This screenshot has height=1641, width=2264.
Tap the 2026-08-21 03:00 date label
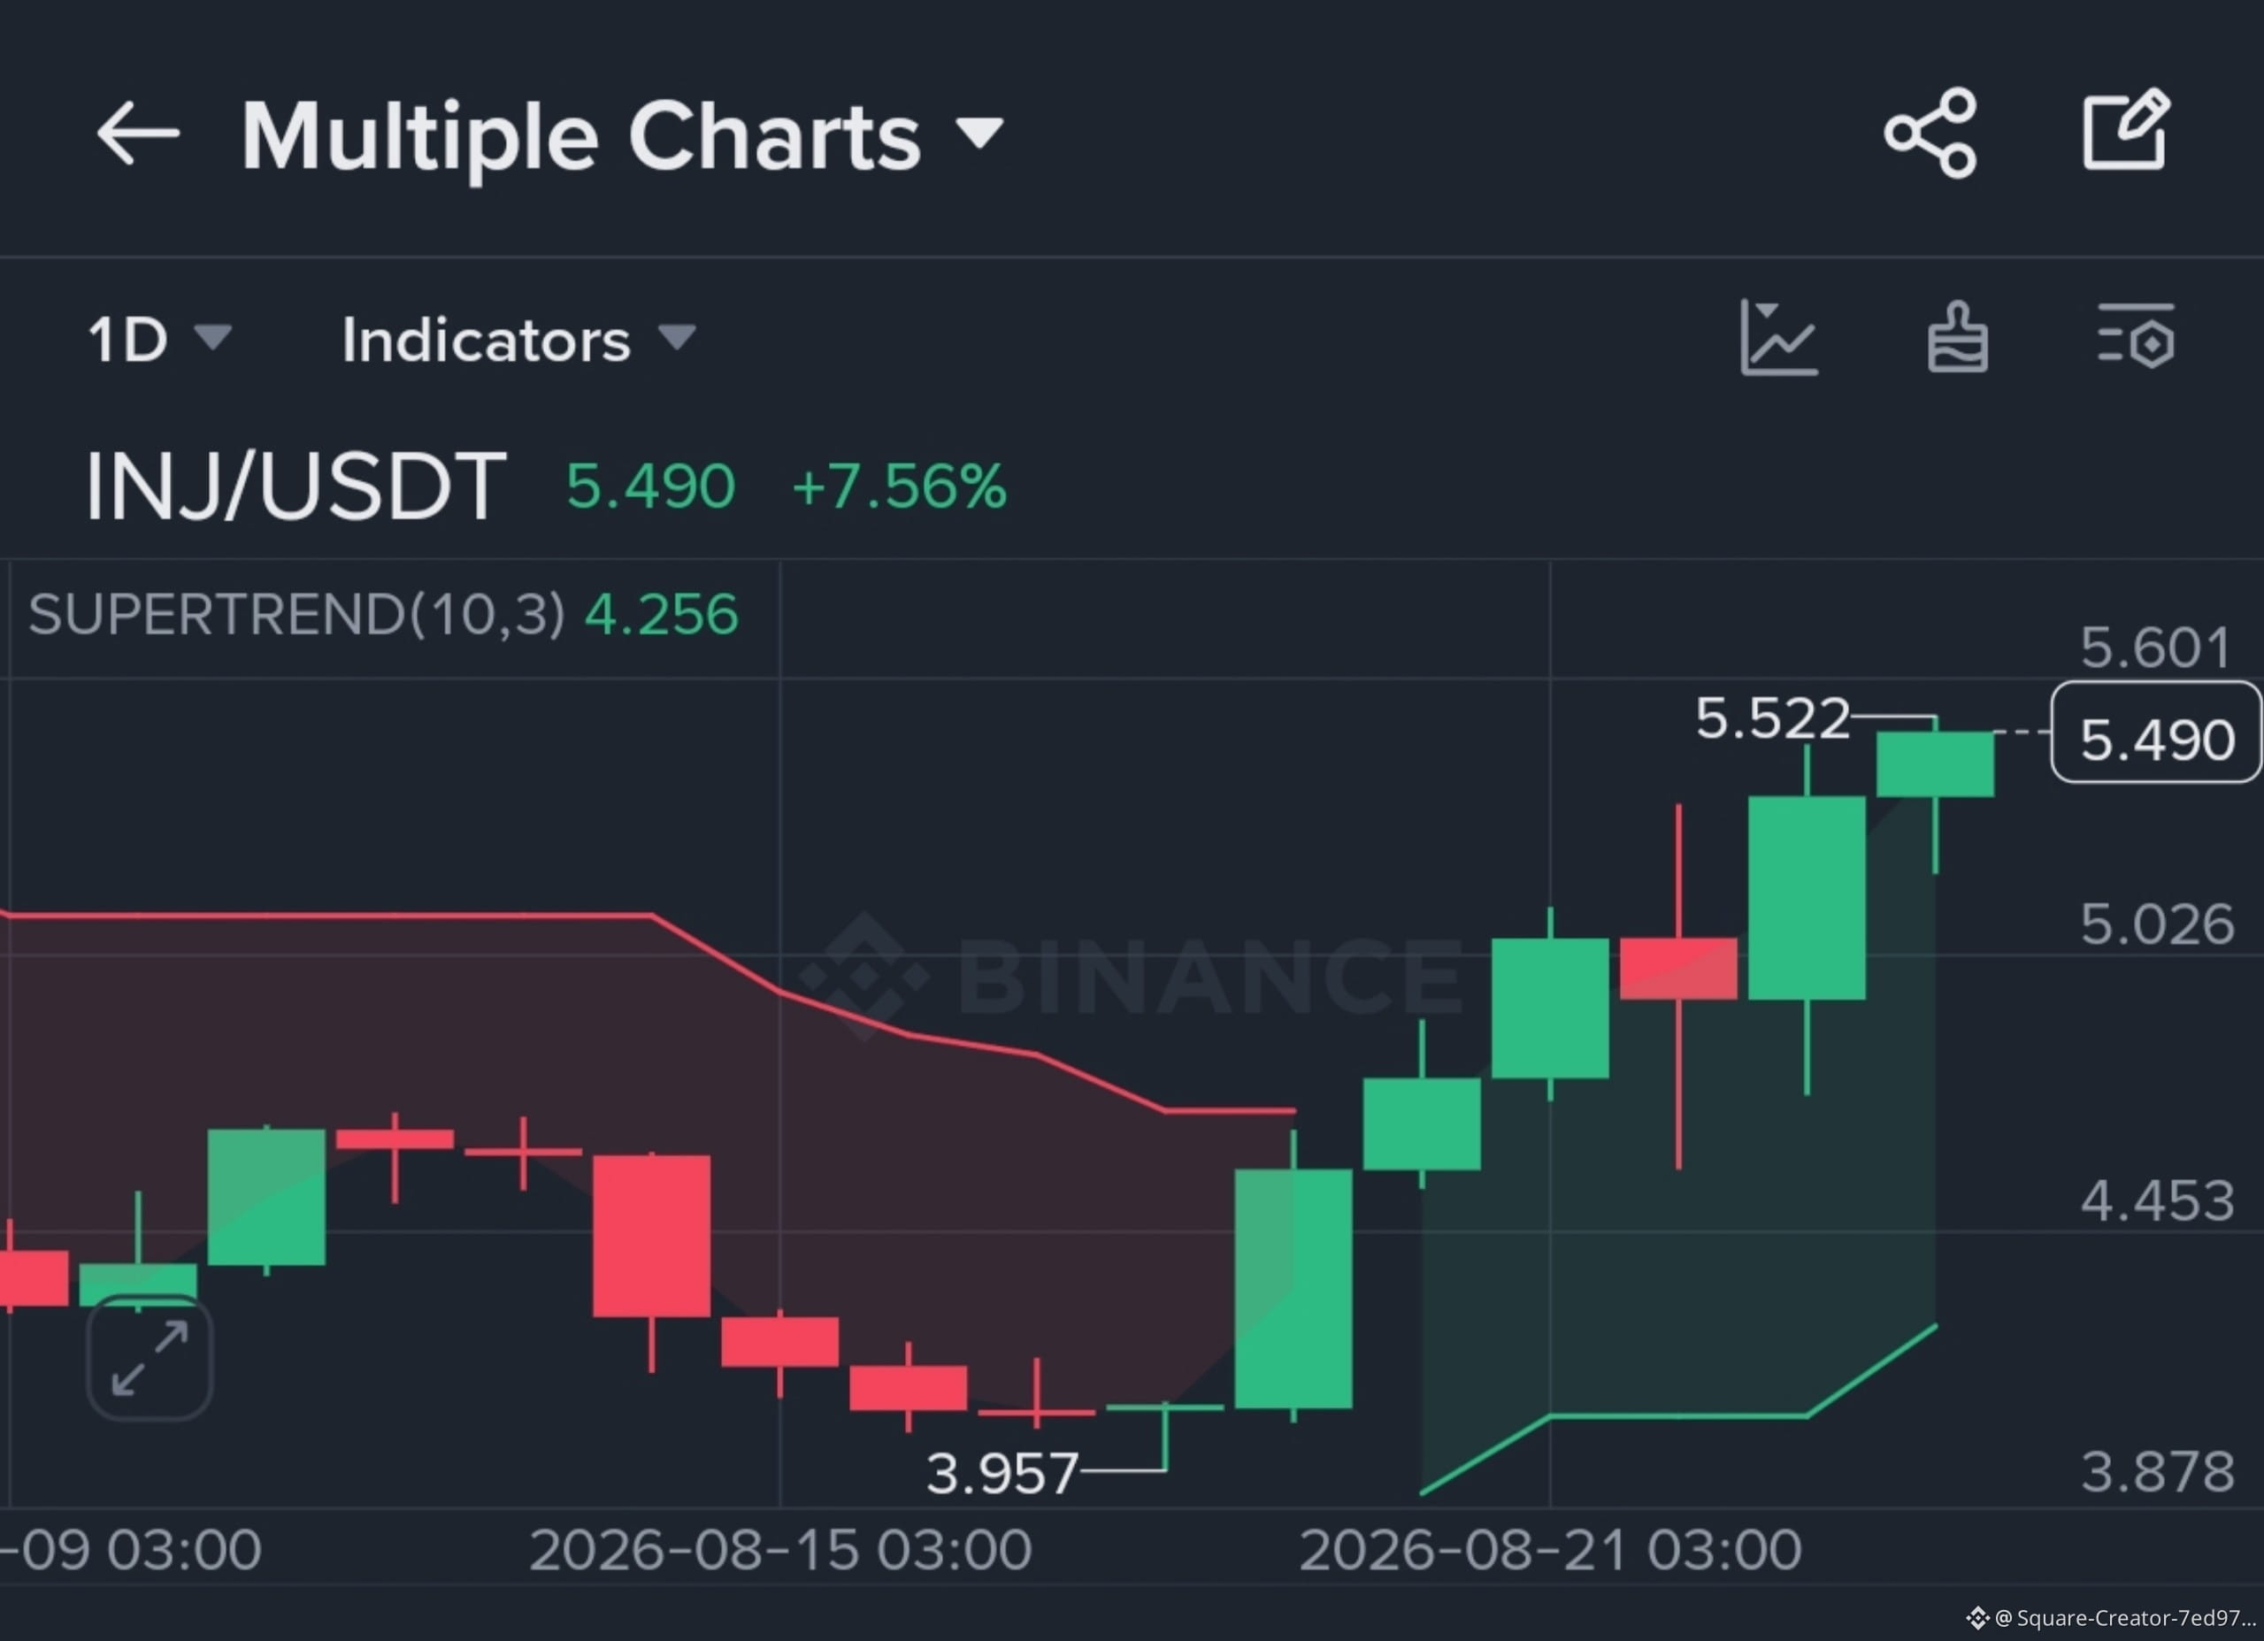1550,1550
